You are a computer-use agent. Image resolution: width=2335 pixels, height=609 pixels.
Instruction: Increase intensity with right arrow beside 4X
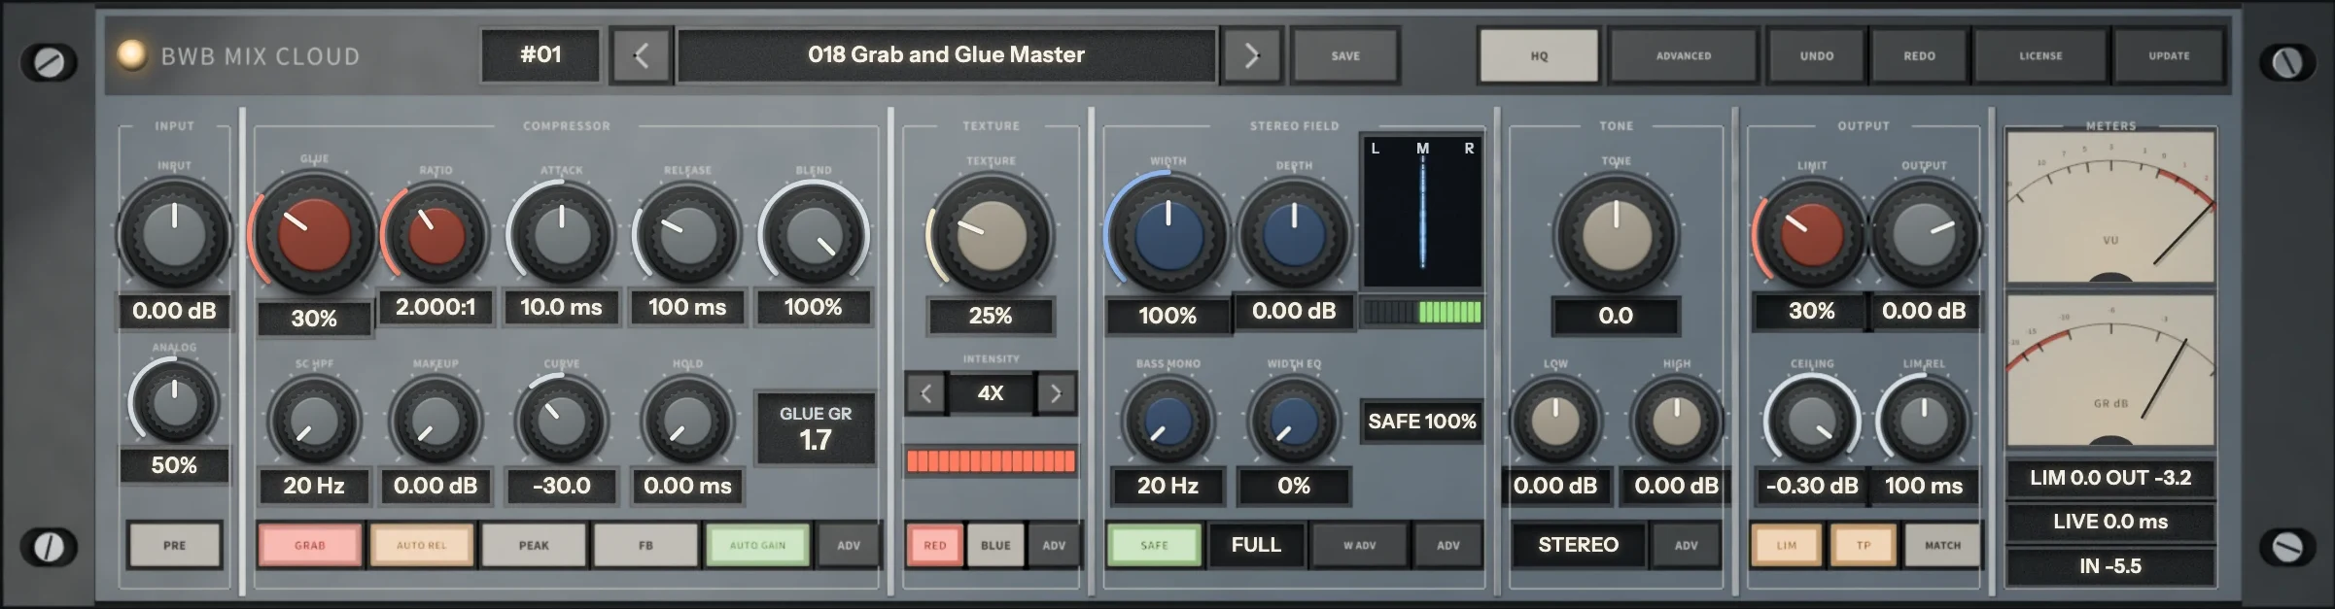click(1056, 393)
